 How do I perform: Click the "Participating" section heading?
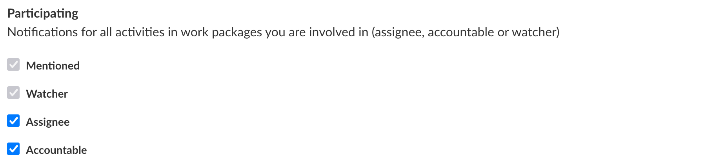(x=43, y=13)
